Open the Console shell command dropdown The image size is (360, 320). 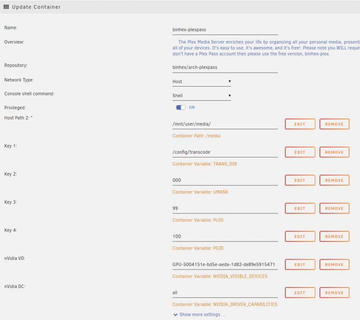pos(202,96)
